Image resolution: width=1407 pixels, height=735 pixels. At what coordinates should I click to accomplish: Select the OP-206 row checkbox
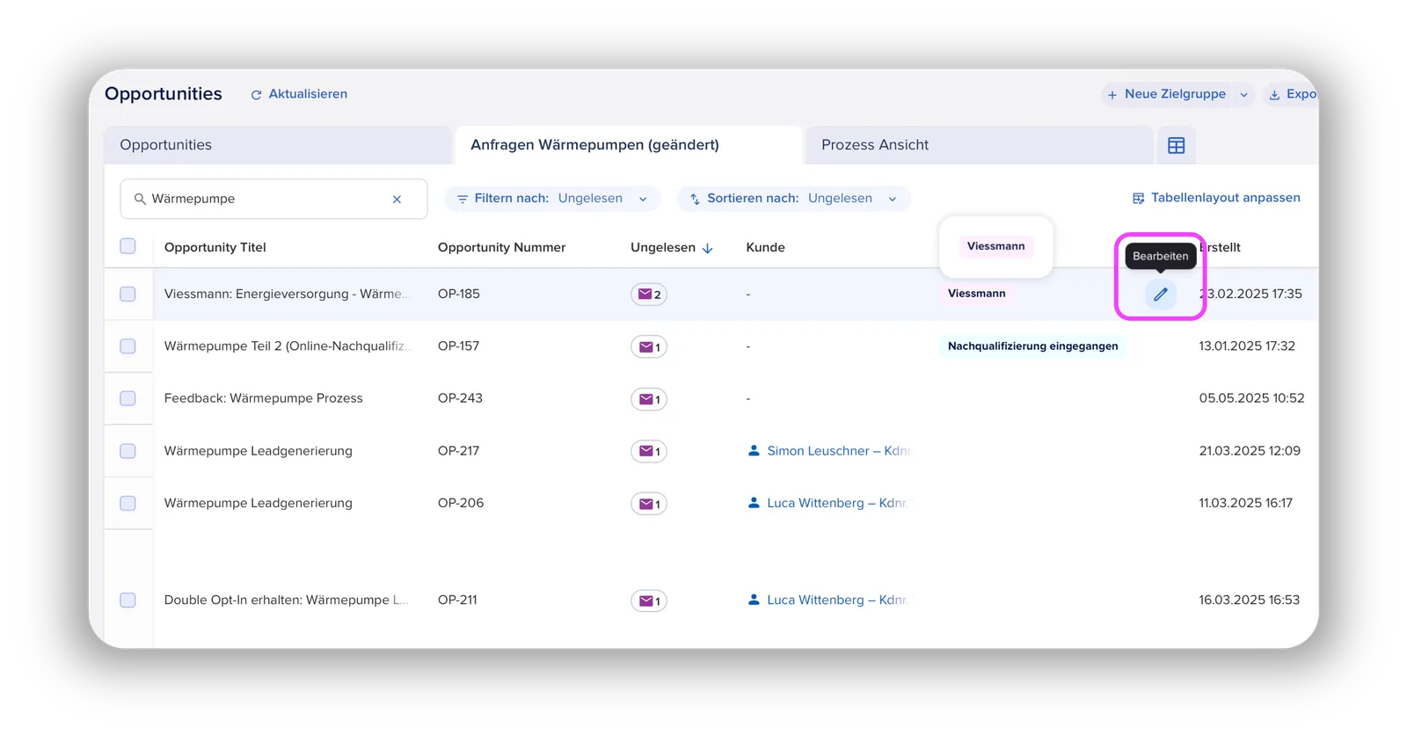tap(128, 503)
